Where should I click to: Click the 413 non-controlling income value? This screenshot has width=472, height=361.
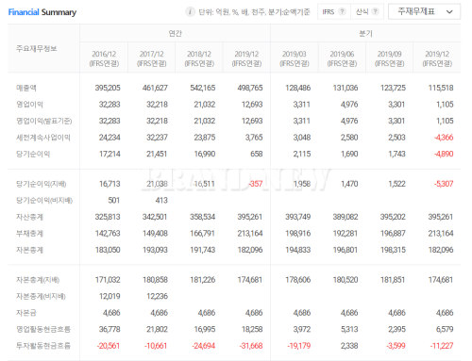coord(161,200)
